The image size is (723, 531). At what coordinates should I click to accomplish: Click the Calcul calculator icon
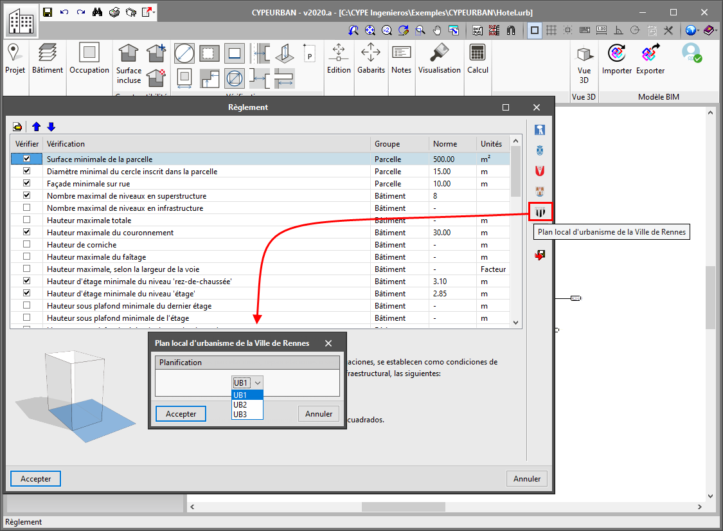click(478, 53)
